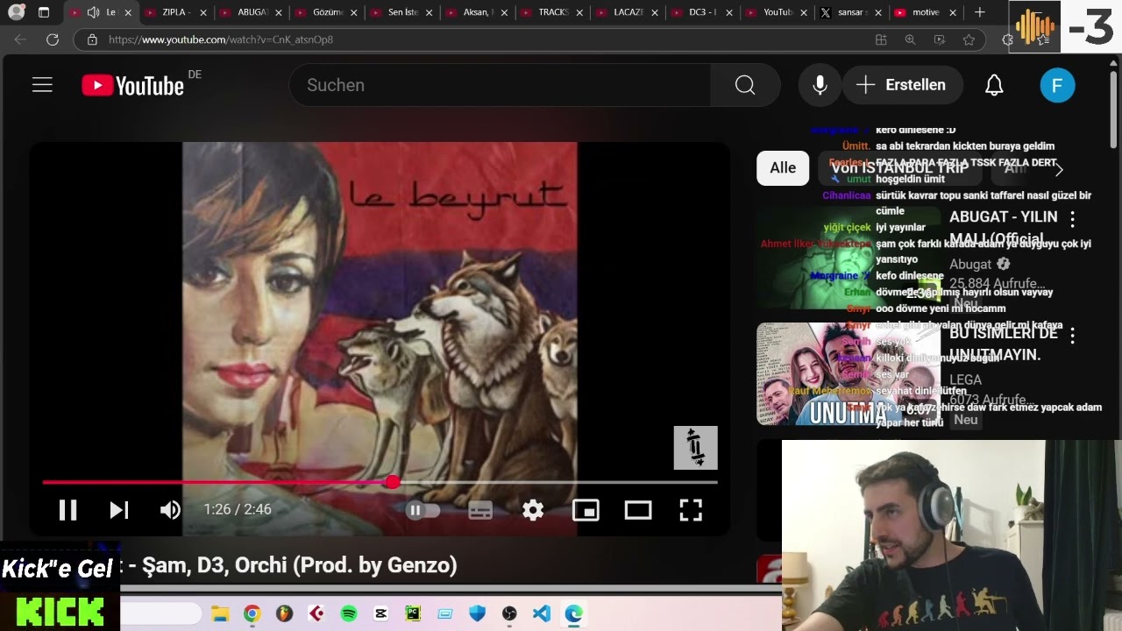Open player settings gear
Image resolution: width=1122 pixels, height=631 pixels.
533,510
